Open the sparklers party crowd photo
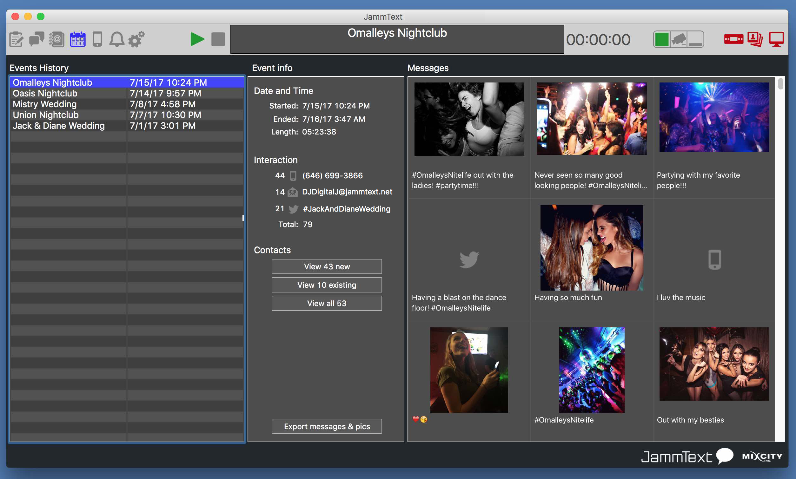Screen dimensions: 796x479 pos(592,118)
